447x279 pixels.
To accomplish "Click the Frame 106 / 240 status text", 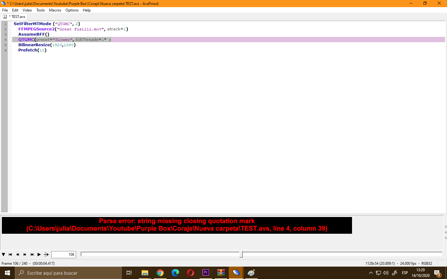I will click(28, 263).
